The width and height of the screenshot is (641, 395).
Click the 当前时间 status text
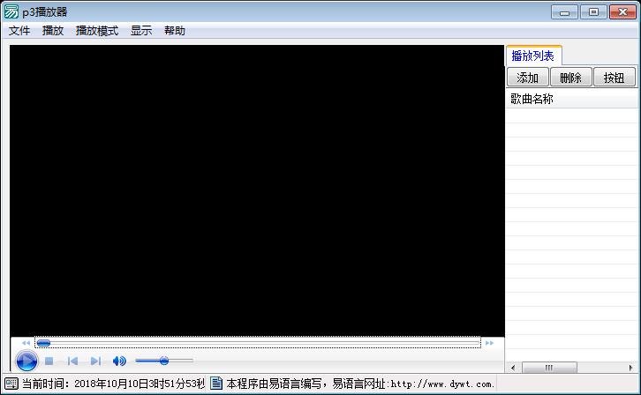pos(113,384)
